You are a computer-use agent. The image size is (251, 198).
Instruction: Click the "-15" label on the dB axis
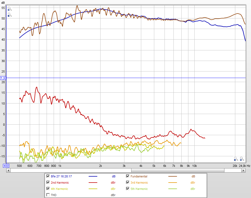tap(3, 156)
